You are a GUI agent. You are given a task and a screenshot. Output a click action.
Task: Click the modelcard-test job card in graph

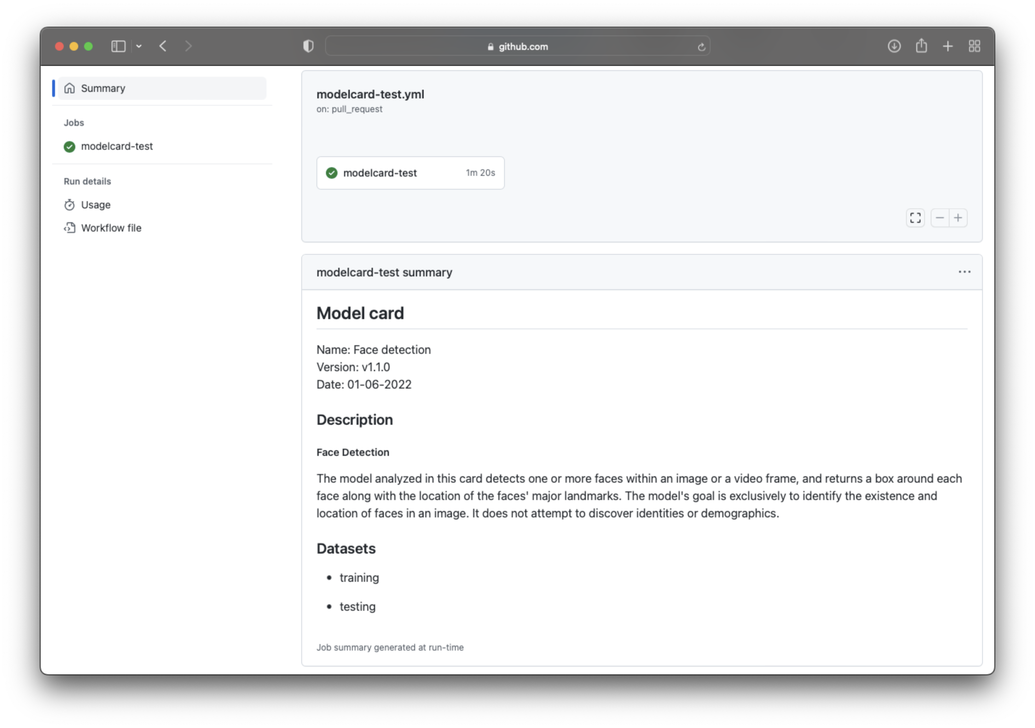(x=410, y=173)
